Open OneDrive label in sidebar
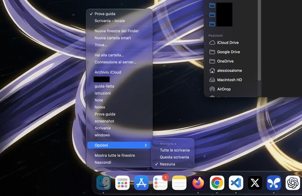This screenshot has width=302, height=196. 225,61
